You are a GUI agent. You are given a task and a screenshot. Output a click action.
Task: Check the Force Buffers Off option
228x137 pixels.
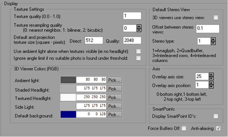pyautogui.click(x=184, y=128)
